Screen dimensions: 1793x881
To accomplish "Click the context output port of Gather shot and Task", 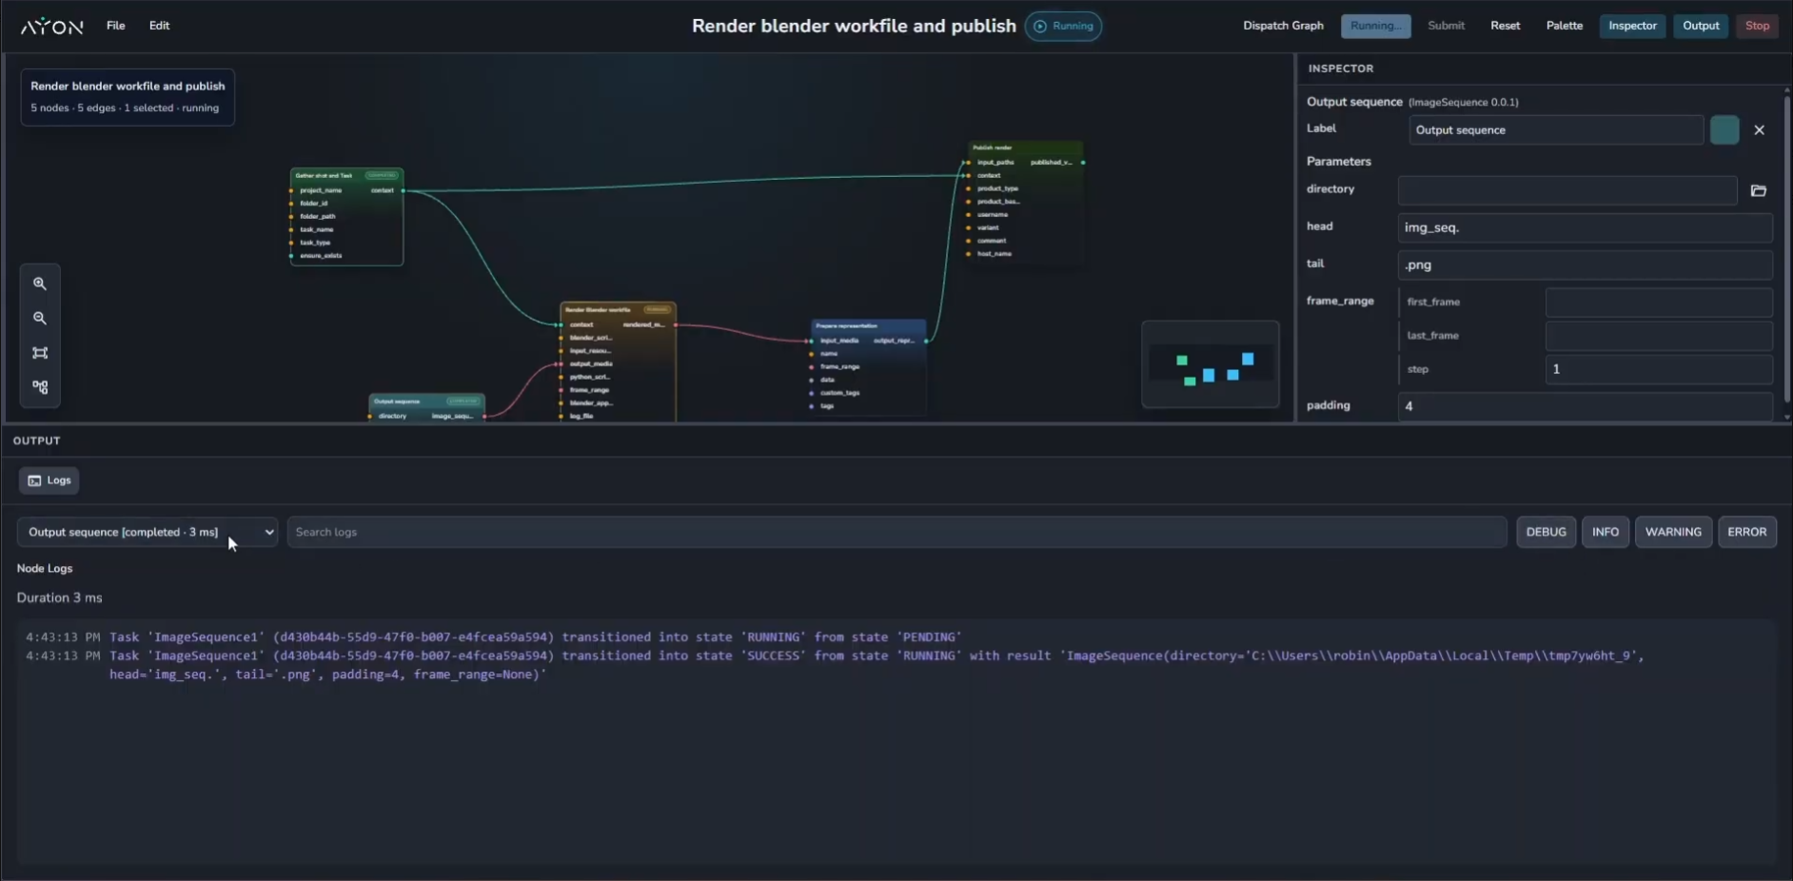I will coord(404,190).
